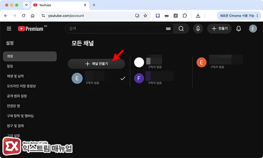Install app icon in address bar
This screenshot has width=263, height=158.
137,15
